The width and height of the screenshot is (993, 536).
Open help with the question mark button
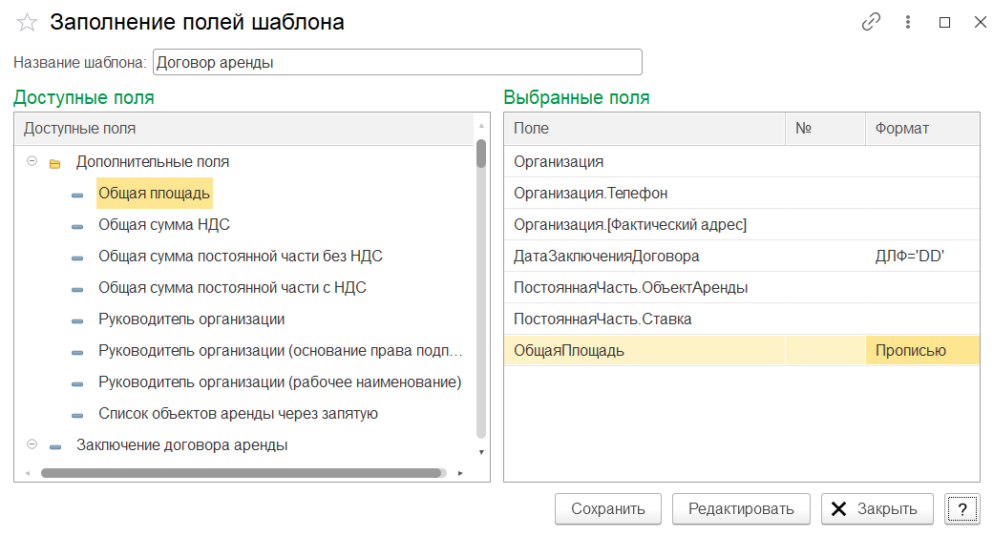point(961,508)
